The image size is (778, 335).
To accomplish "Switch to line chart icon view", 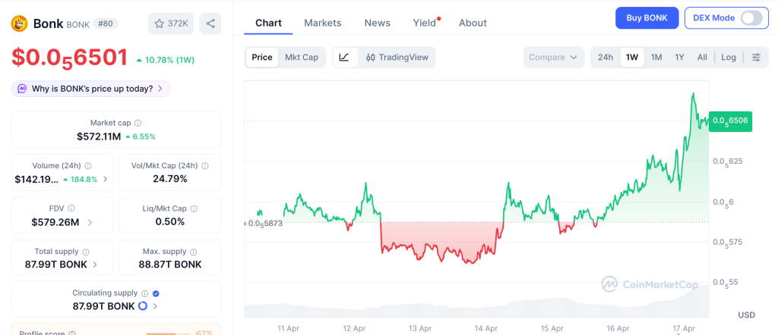I will (344, 58).
